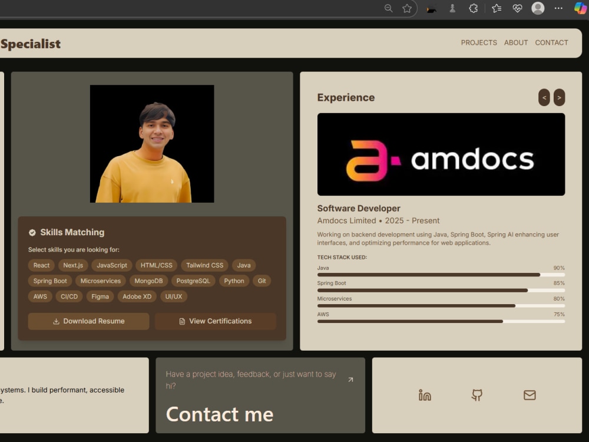The width and height of the screenshot is (589, 442).
Task: Click the Specialist site title
Action: click(x=31, y=44)
